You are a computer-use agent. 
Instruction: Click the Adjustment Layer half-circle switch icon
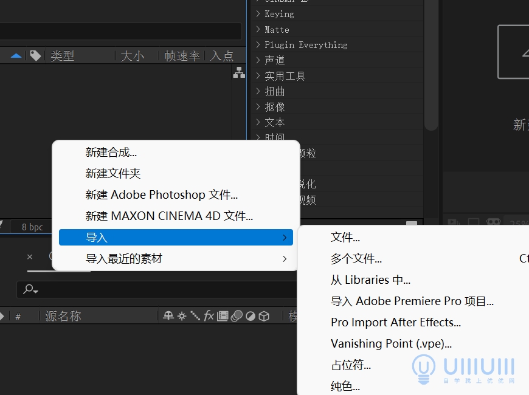point(251,316)
